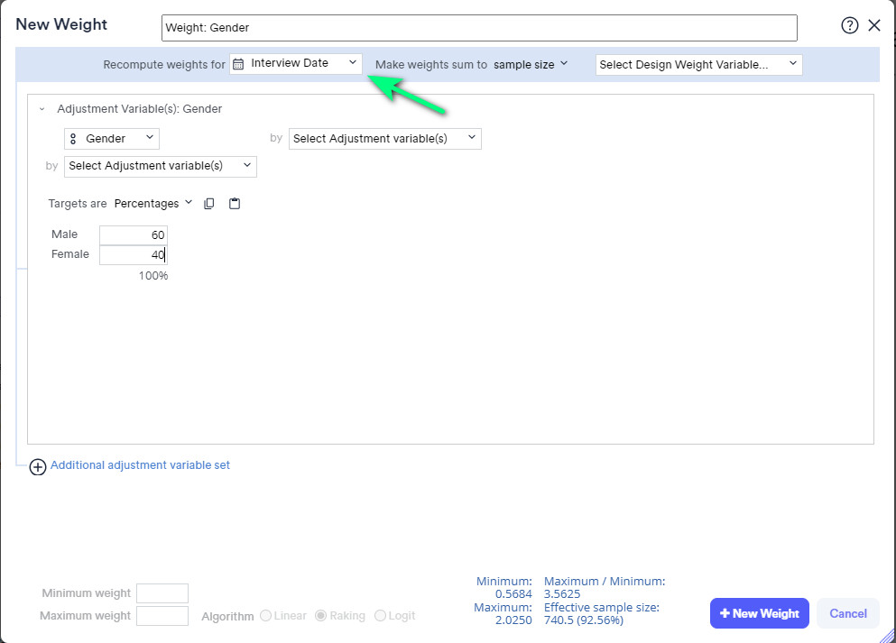The width and height of the screenshot is (896, 643).
Task: Click the Maximum weight input box
Action: [162, 616]
